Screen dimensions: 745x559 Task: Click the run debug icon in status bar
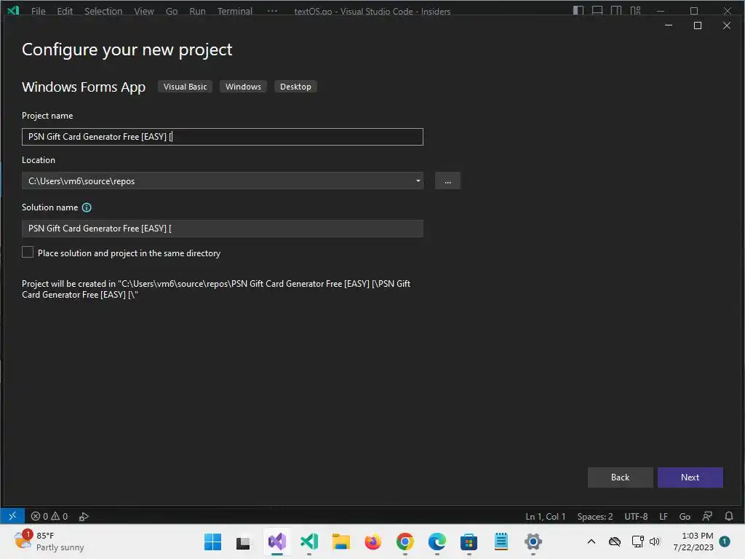(x=84, y=516)
